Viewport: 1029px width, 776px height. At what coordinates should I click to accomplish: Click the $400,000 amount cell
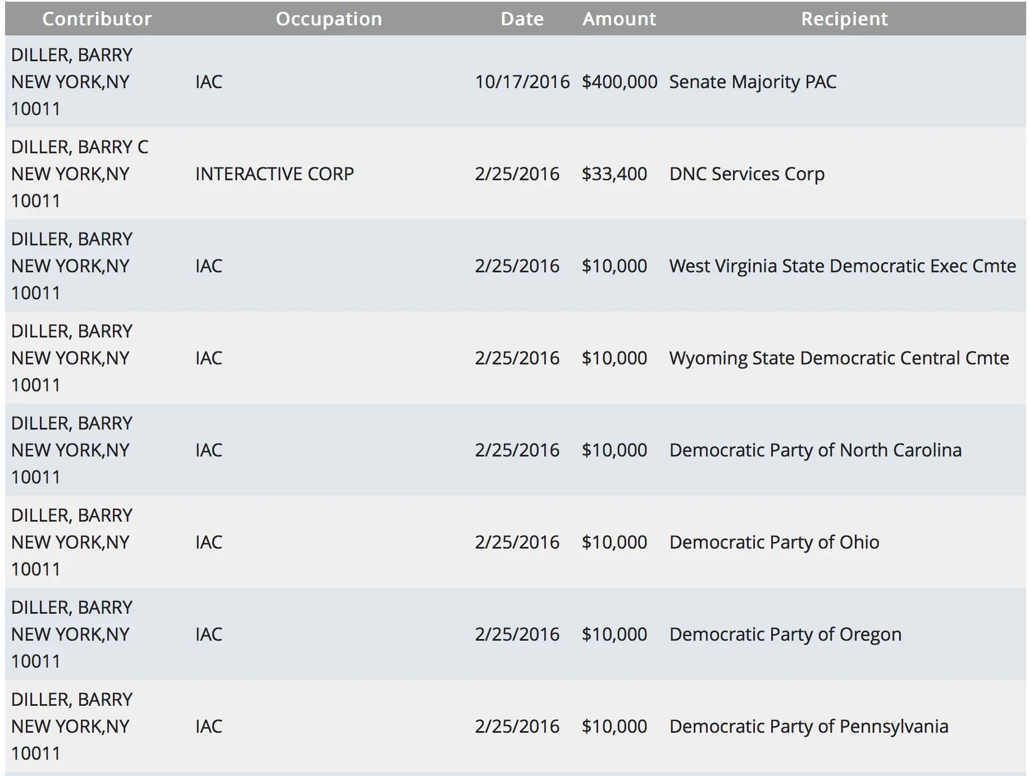619,82
